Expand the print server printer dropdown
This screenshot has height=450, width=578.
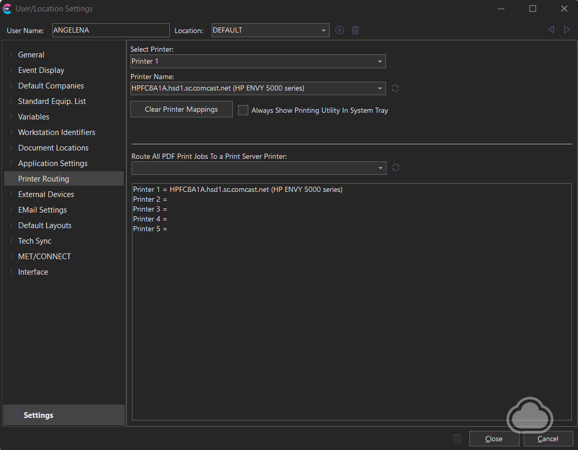point(380,168)
